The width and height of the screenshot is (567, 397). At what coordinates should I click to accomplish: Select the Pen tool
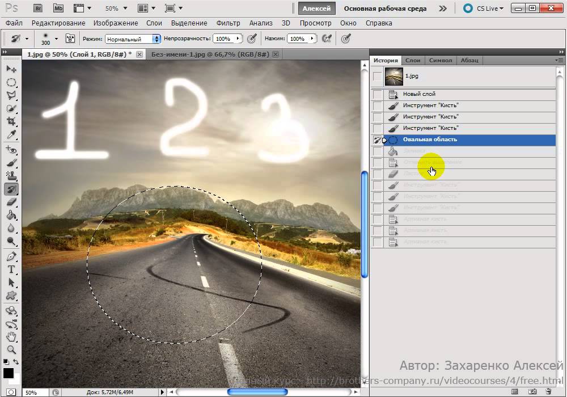[11, 256]
